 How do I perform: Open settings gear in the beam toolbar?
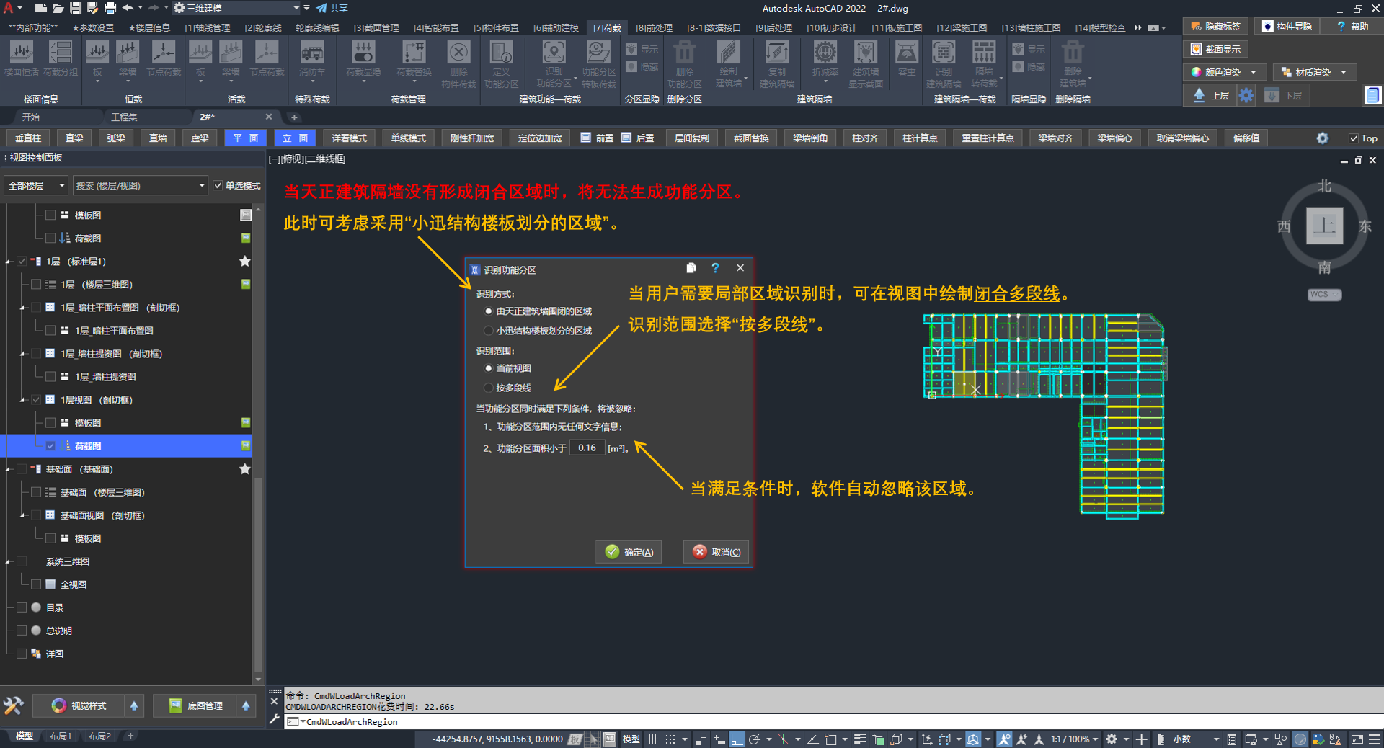(1322, 138)
